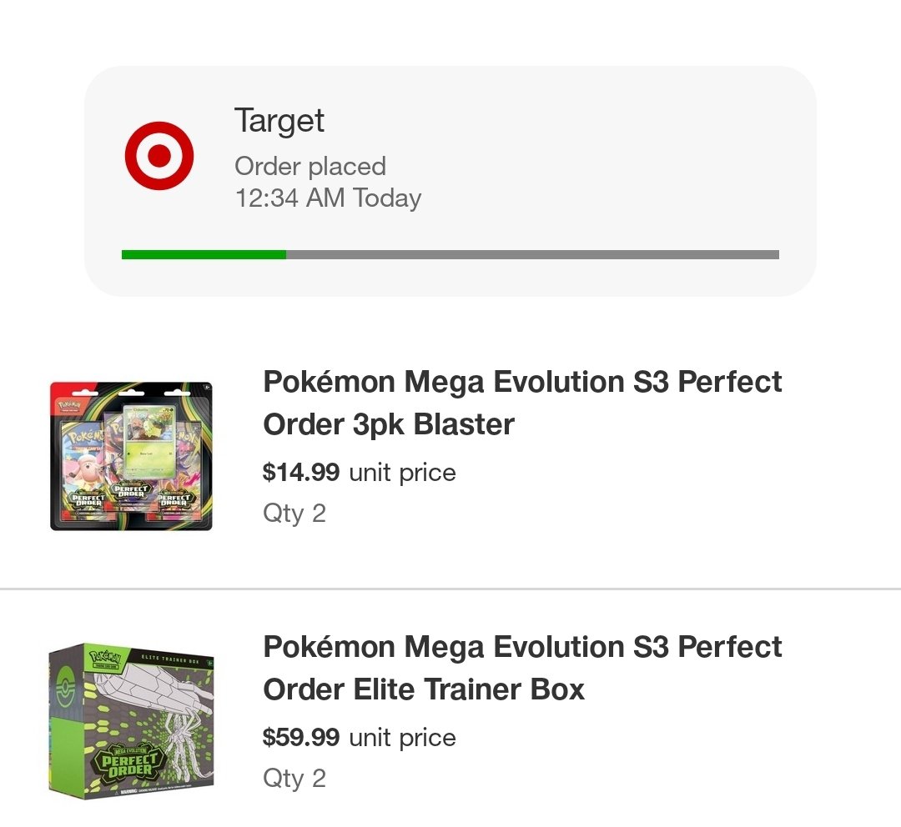Tap the red Target bullseye logo
The image size is (901, 827).
159,157
